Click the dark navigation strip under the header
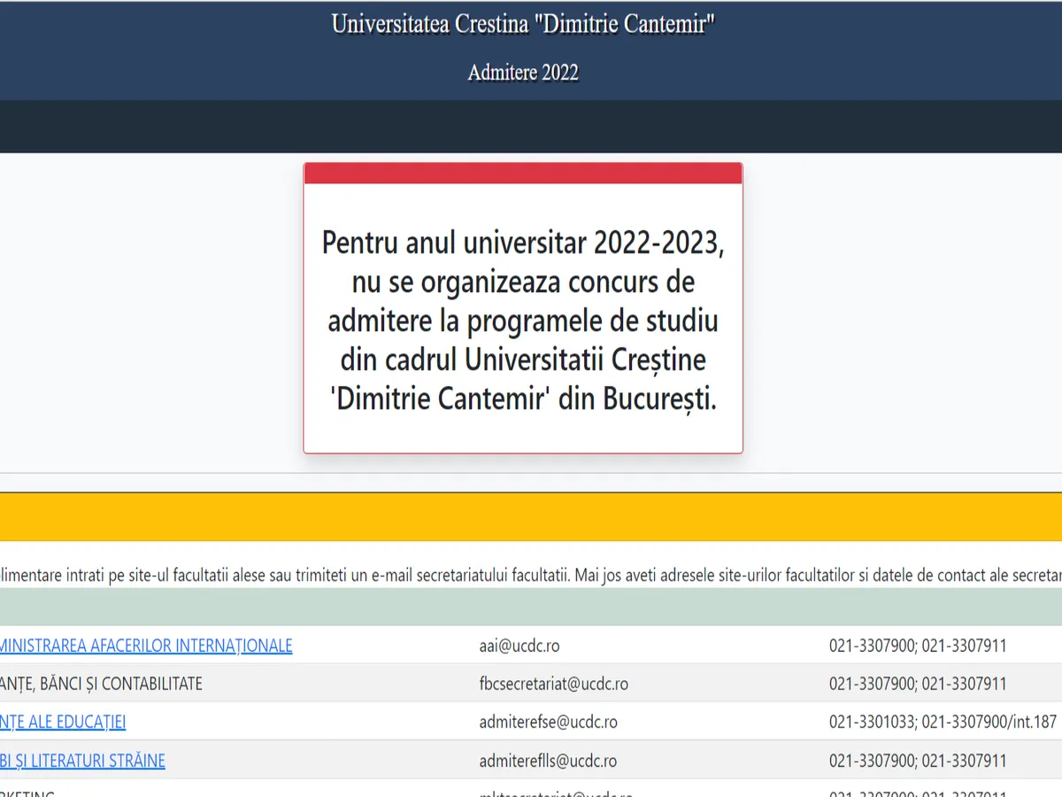This screenshot has height=797, width=1062. click(531, 127)
